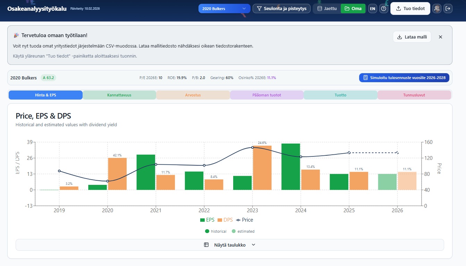Image resolution: width=466 pixels, height=266 pixels.
Task: Click the Osakeanalyysityökalu app title
Action: pyautogui.click(x=37, y=9)
